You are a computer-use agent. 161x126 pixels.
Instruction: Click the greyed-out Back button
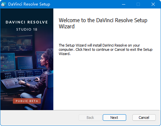pos(90,118)
